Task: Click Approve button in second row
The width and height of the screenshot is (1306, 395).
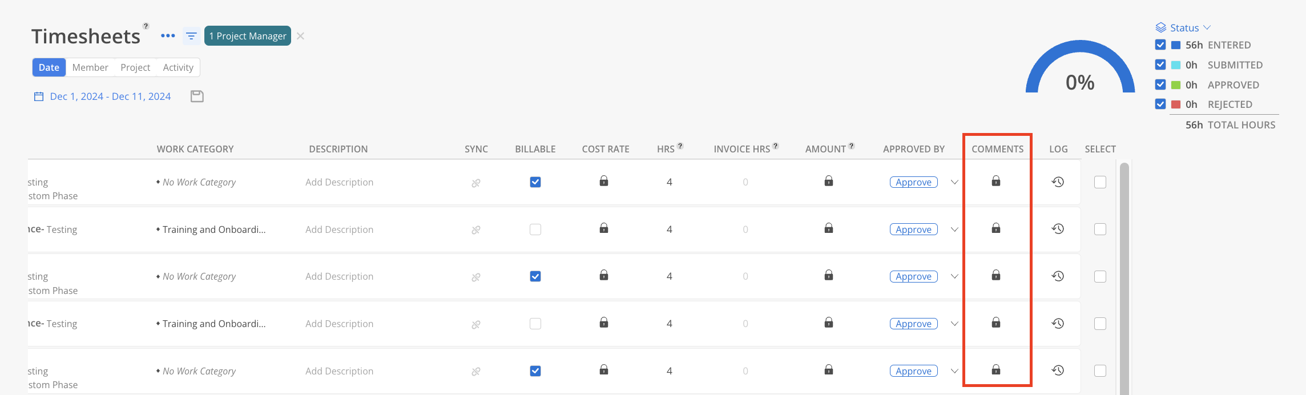Action: (913, 229)
